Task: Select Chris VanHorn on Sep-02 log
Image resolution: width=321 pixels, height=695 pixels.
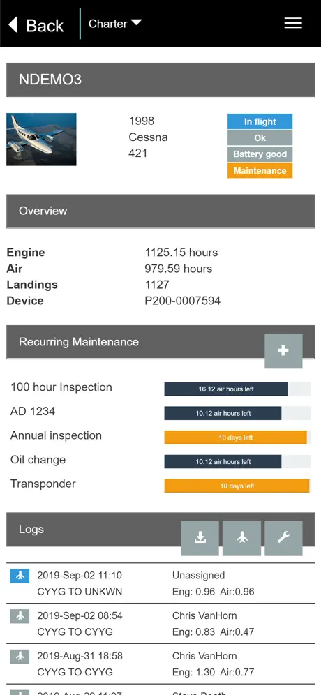Action: [x=204, y=615]
